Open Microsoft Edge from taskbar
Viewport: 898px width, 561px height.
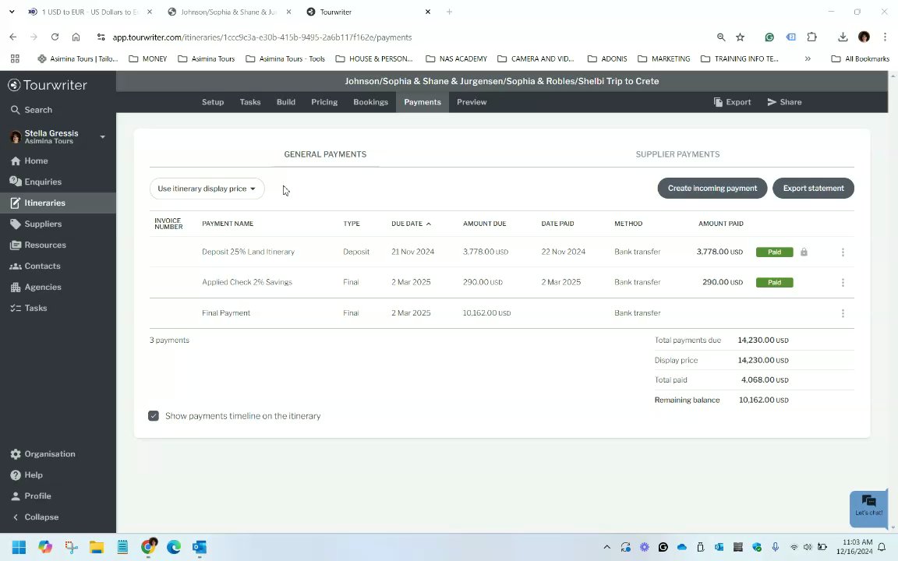point(174,547)
